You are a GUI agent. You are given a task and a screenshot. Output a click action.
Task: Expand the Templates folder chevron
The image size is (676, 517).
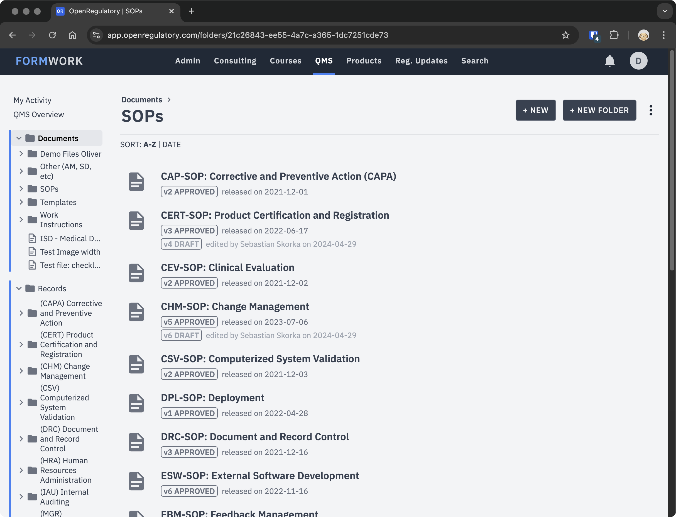[x=21, y=202]
